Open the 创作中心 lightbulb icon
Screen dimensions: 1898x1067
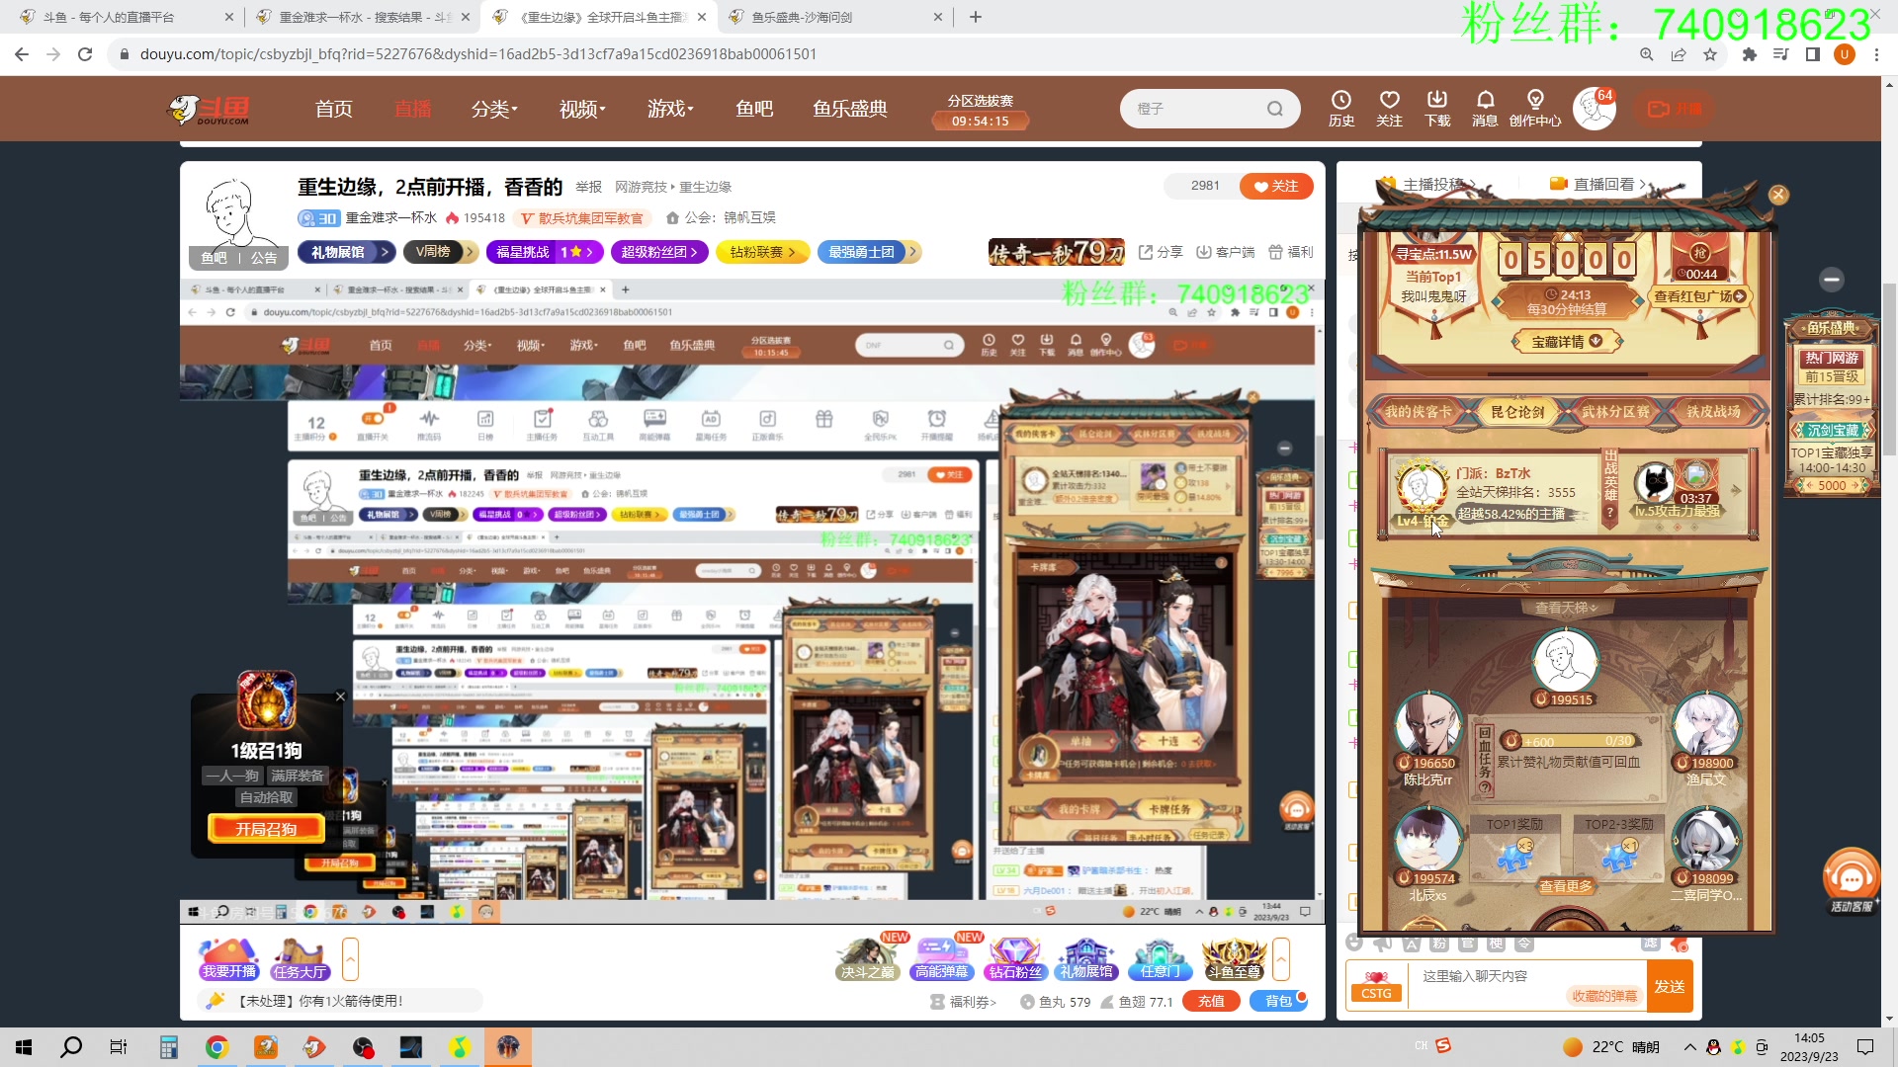click(1535, 109)
